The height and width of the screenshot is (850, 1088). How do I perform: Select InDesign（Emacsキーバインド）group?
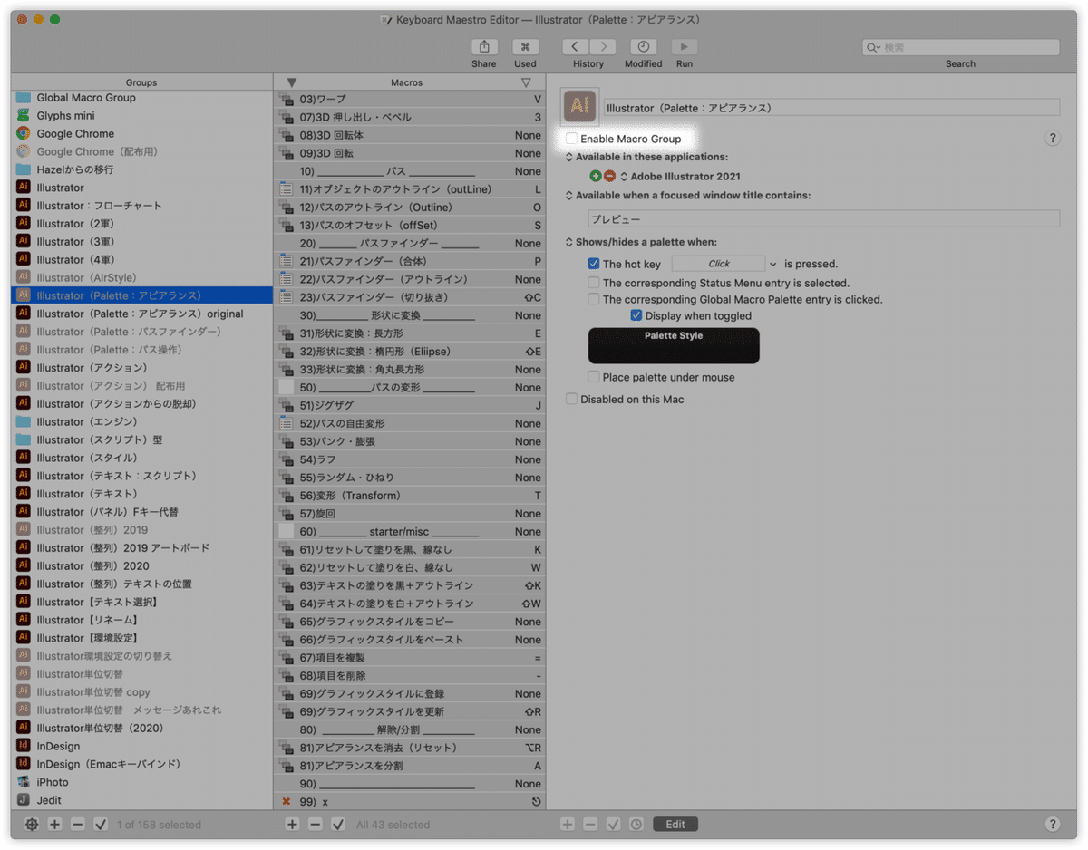coord(141,764)
